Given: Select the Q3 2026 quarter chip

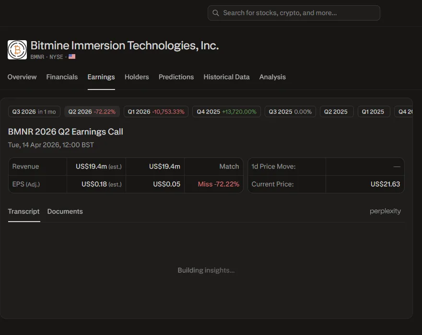Looking at the screenshot, I should coord(34,112).
